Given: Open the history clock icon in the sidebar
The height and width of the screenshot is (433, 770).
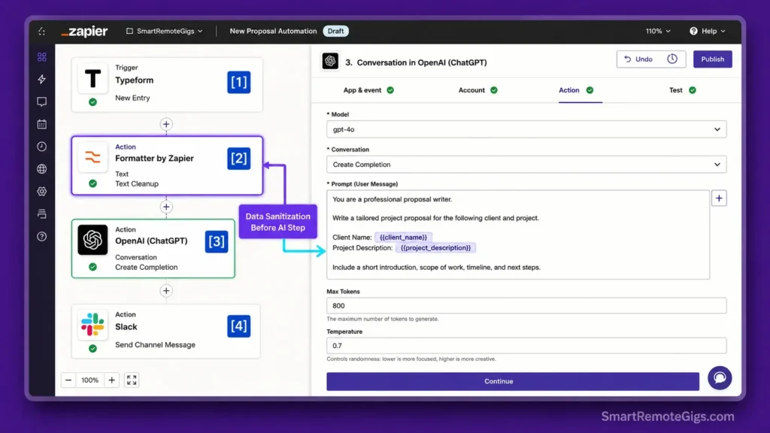Looking at the screenshot, I should coord(42,147).
